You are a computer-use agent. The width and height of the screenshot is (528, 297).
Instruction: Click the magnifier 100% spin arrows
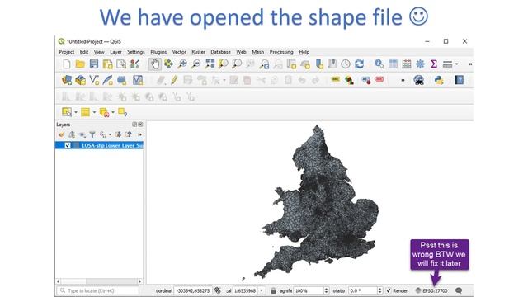[326, 290]
